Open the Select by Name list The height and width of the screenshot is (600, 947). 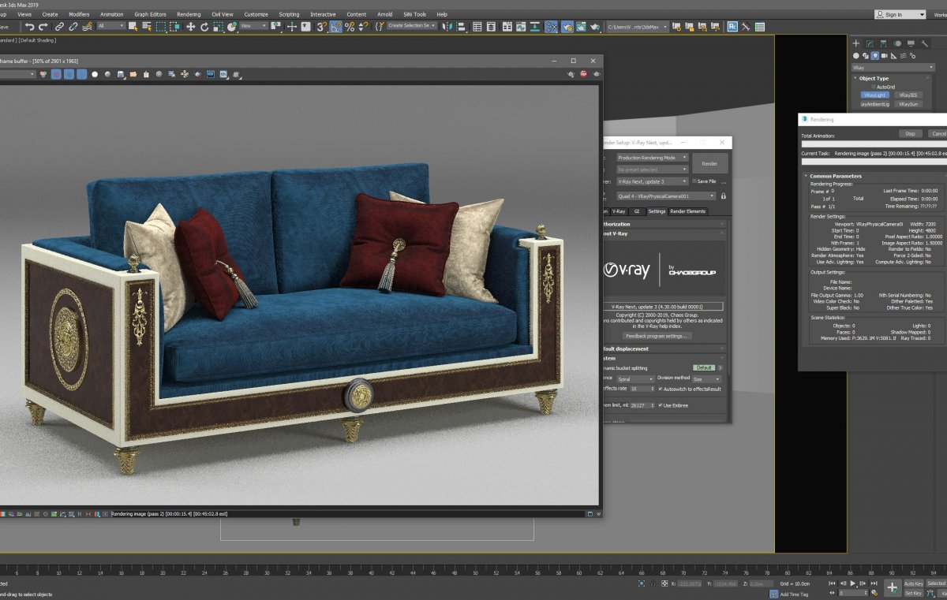click(147, 26)
